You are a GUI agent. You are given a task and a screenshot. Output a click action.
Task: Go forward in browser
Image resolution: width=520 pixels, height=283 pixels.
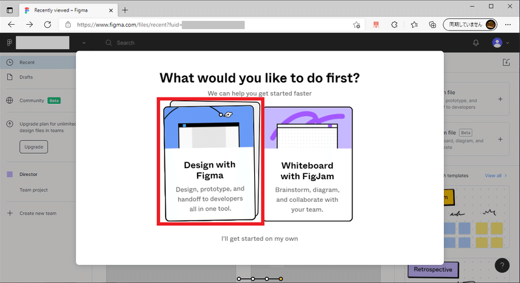click(29, 25)
